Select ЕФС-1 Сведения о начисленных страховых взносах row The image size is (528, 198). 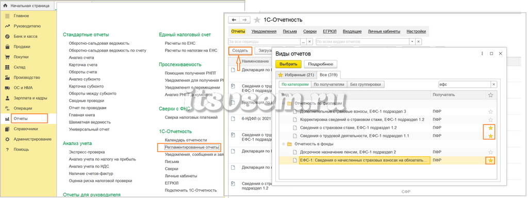[x=388, y=161]
